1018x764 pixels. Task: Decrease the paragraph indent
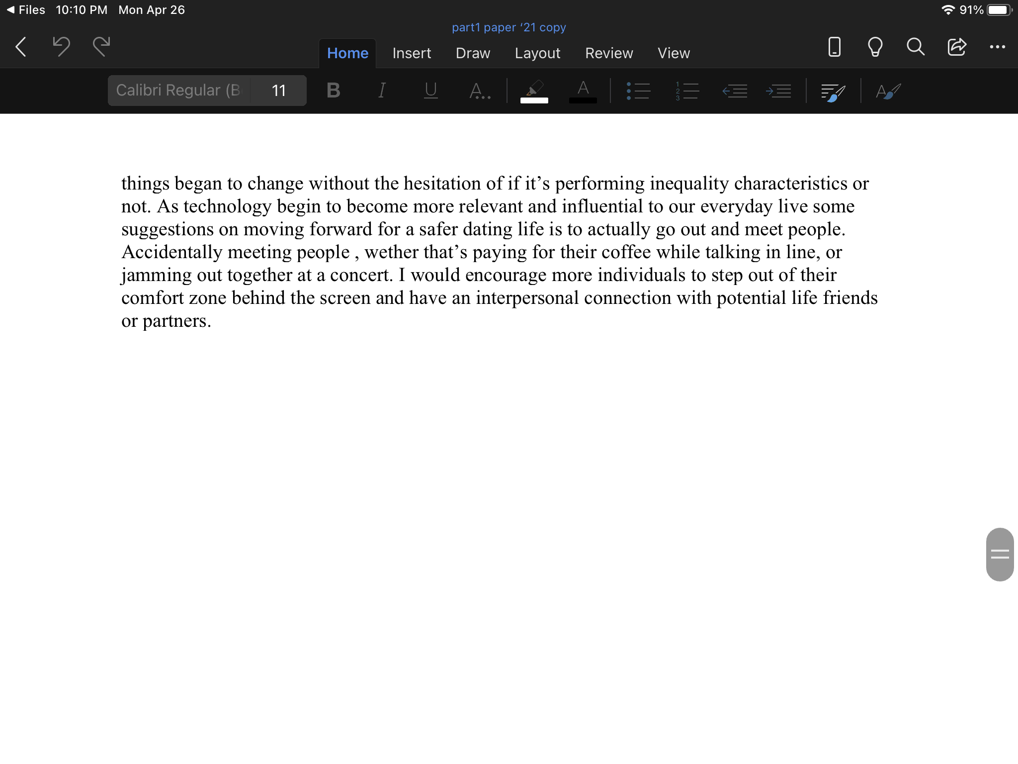tap(735, 91)
